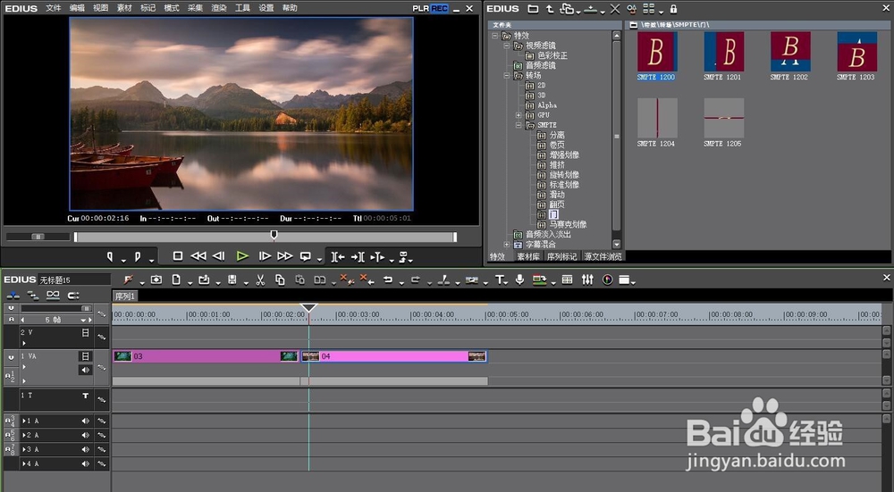Mute audio track 2 A speaker
894x492 pixels.
[x=86, y=435]
